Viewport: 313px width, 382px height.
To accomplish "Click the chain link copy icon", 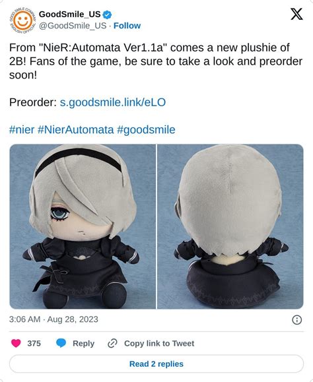I will click(x=113, y=343).
